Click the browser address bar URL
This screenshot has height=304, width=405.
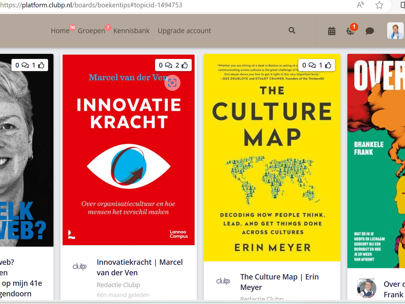91,5
